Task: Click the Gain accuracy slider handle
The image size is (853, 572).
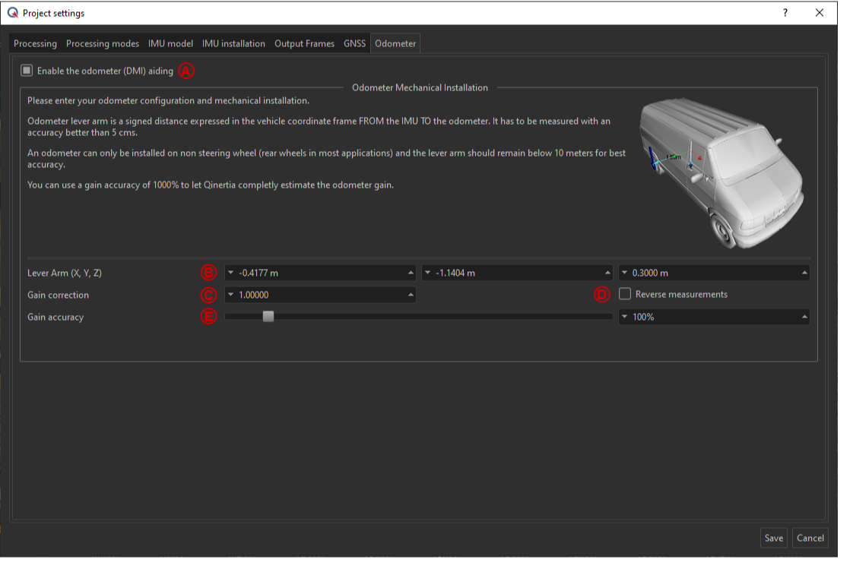Action: [x=268, y=317]
